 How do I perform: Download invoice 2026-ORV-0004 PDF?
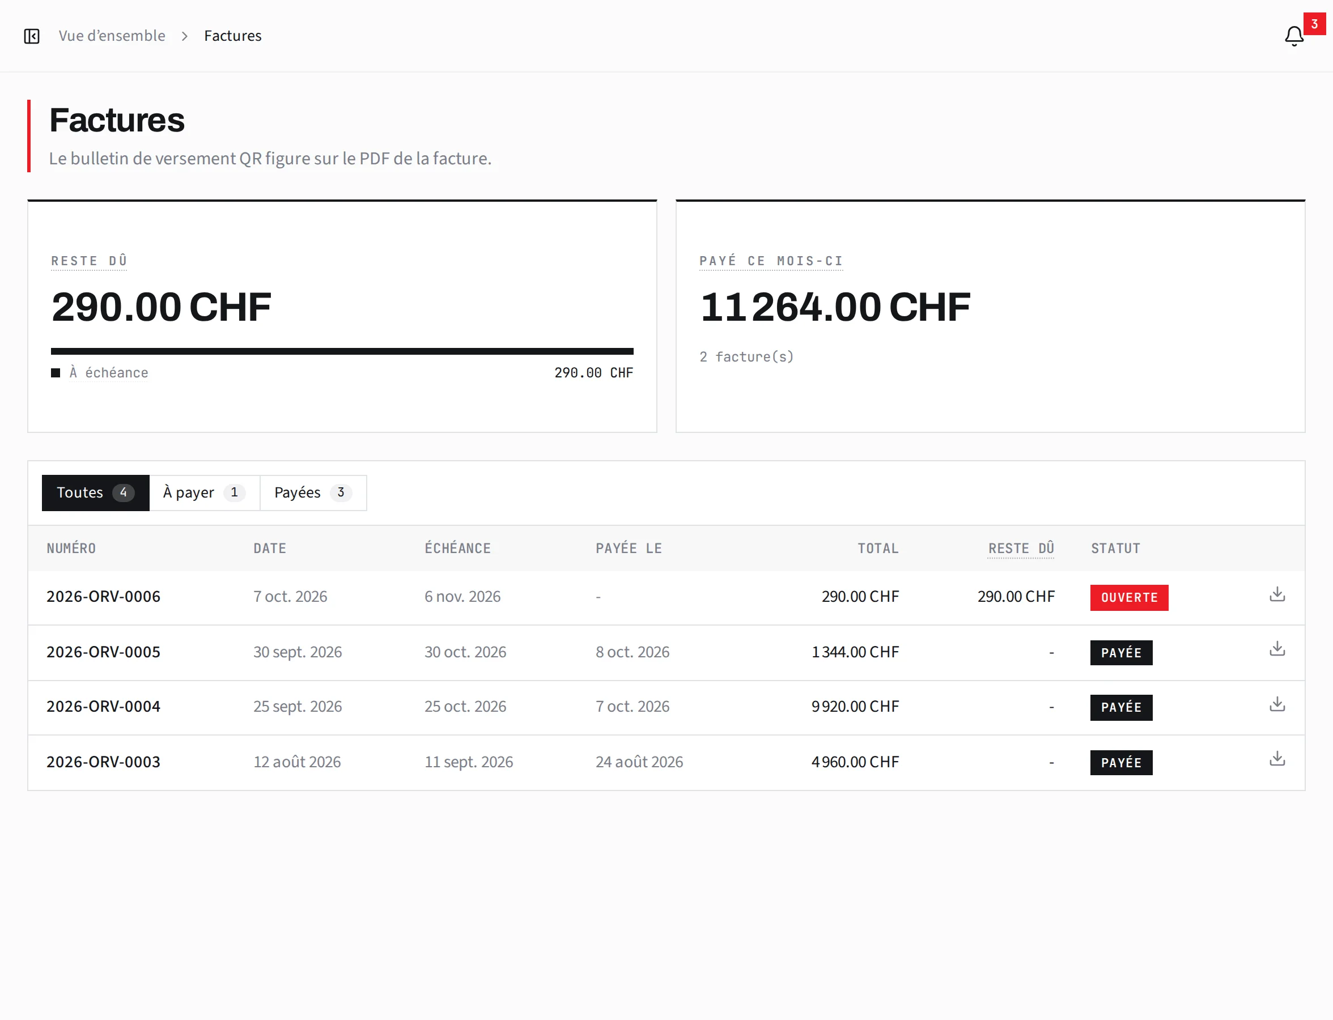click(1277, 704)
